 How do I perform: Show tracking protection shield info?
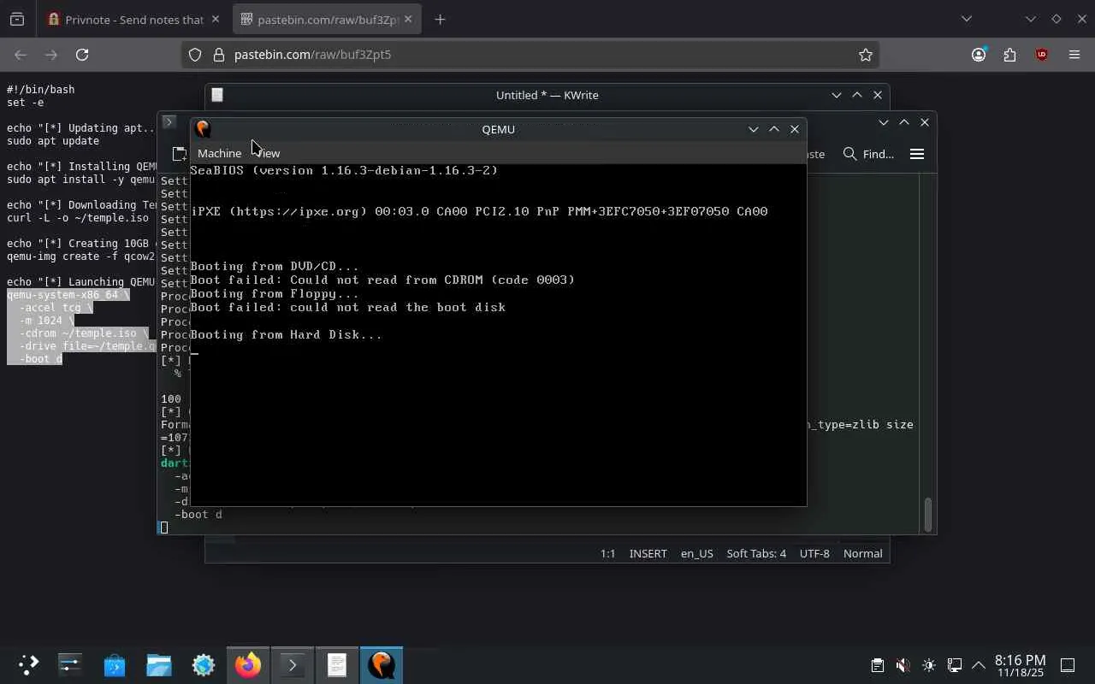pos(195,55)
